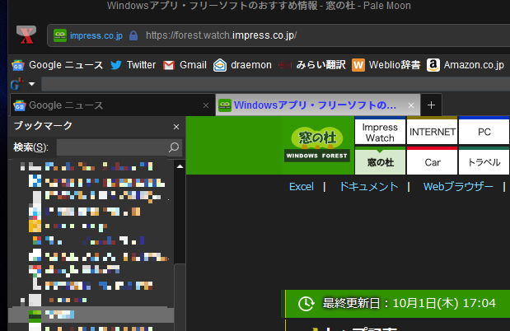Open the Google ニュース bookmark
Viewport: 510px width, 331px height.
click(58, 65)
